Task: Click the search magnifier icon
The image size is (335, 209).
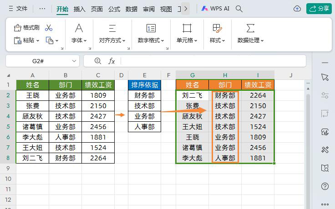Action: 239,9
